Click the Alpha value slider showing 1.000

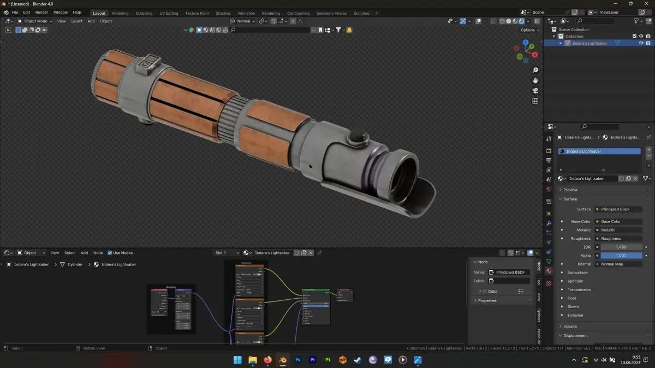(x=621, y=256)
